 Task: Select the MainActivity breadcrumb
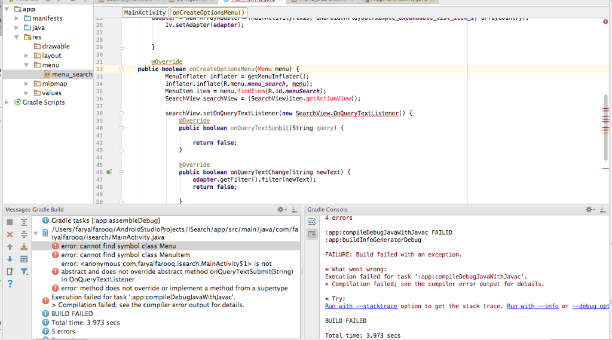(145, 13)
